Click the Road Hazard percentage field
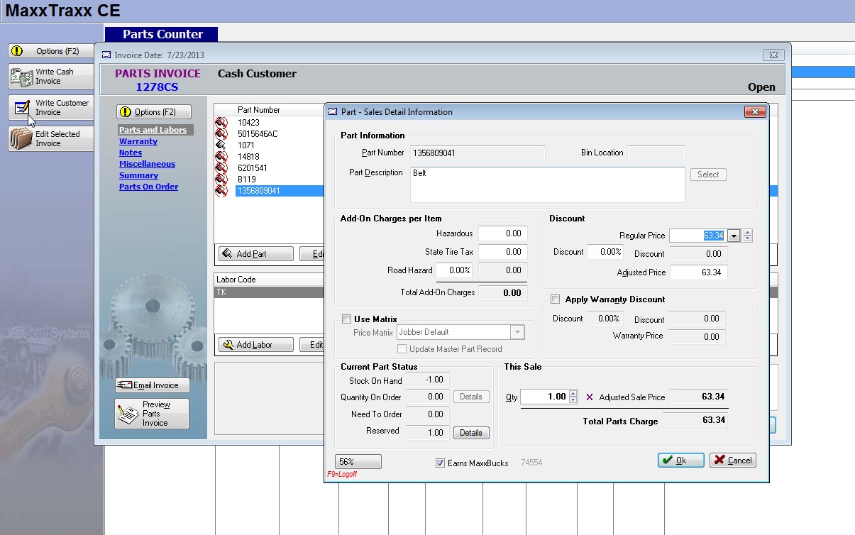Screen dimensions: 855x535 click(x=454, y=270)
